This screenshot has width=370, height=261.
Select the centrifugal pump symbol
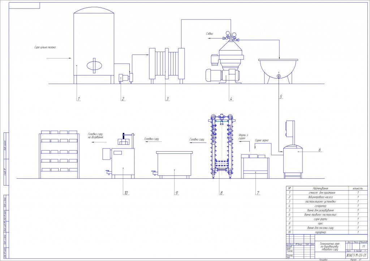[126, 78]
